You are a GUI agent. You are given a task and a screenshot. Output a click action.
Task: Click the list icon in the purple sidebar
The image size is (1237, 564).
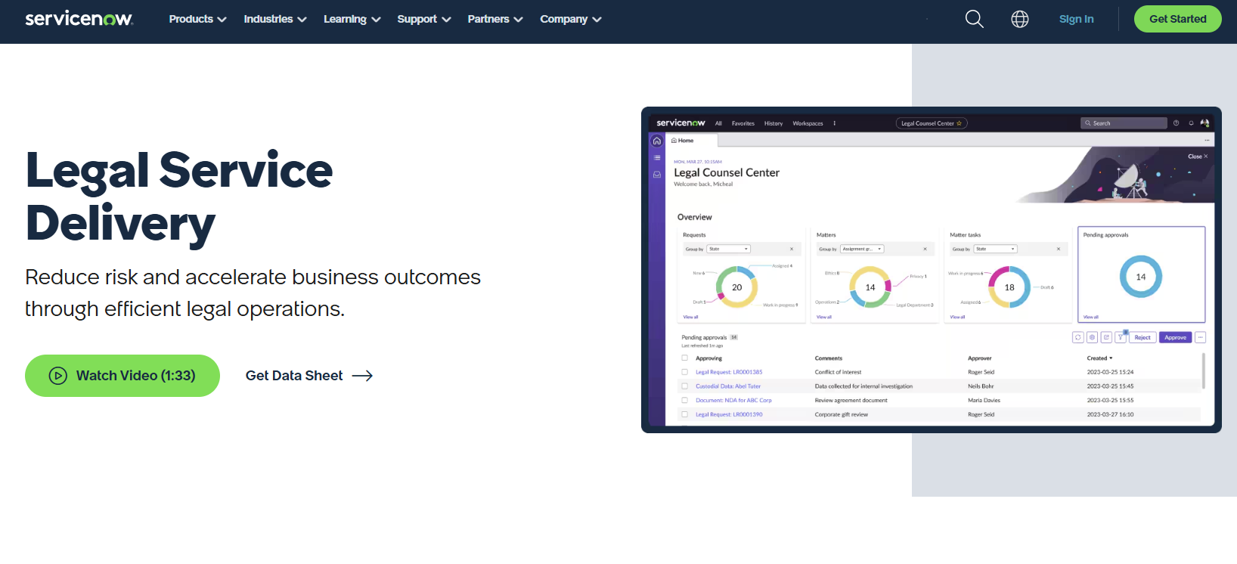(x=657, y=157)
